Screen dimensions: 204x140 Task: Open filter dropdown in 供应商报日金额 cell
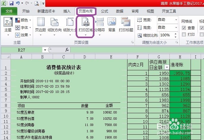point(167,67)
